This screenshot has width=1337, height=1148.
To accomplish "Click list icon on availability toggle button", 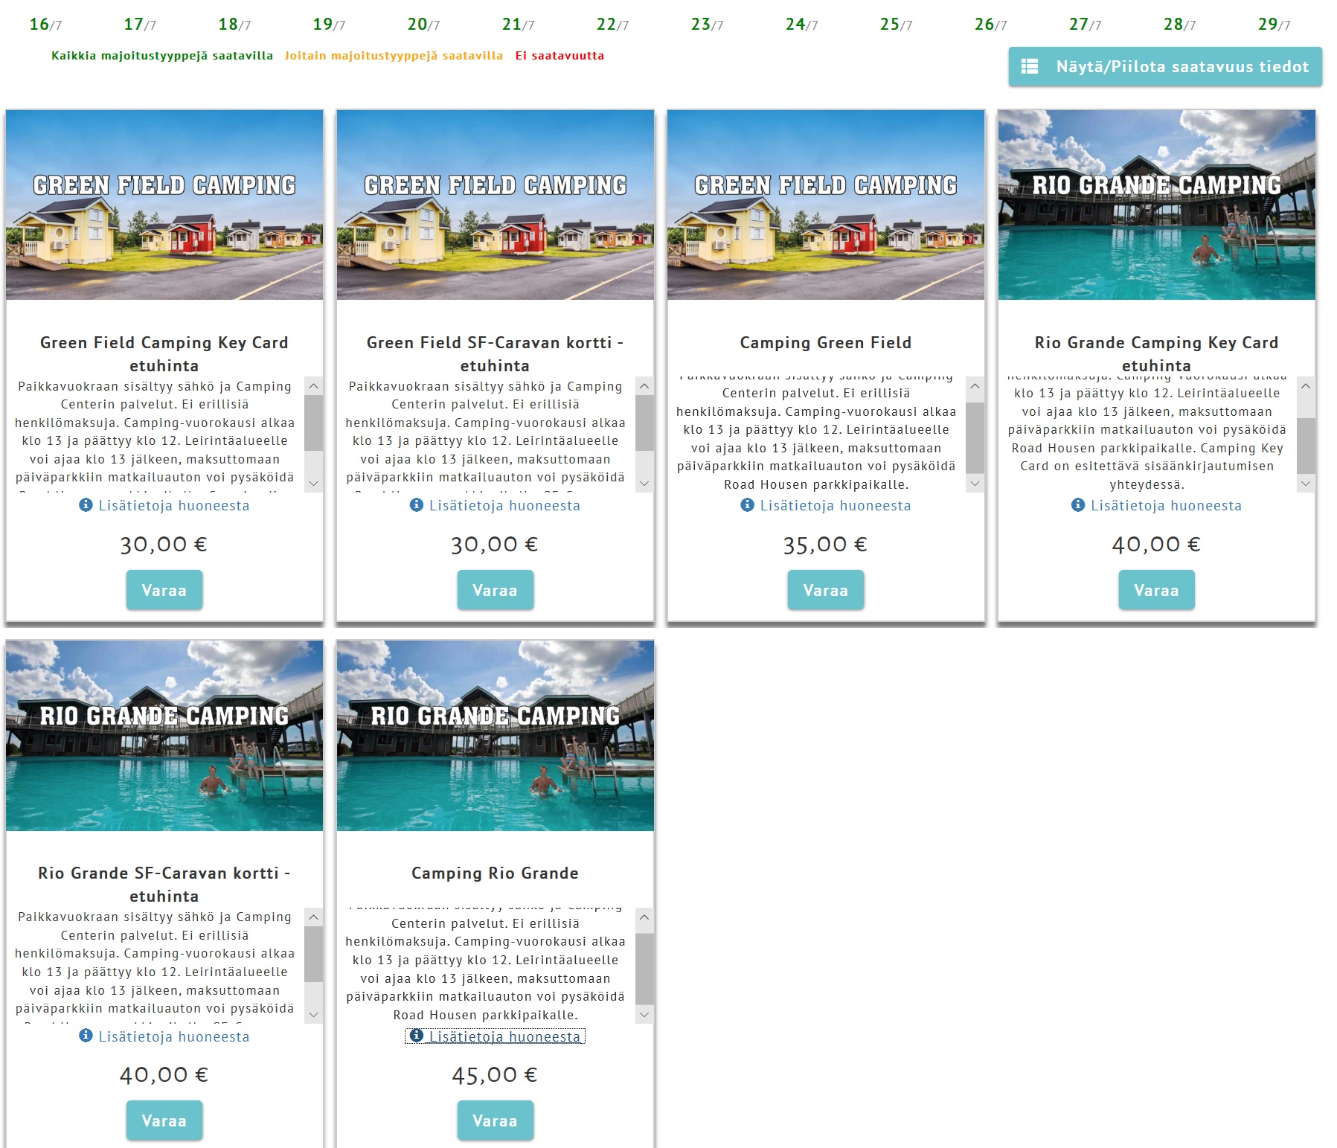I will [1030, 67].
